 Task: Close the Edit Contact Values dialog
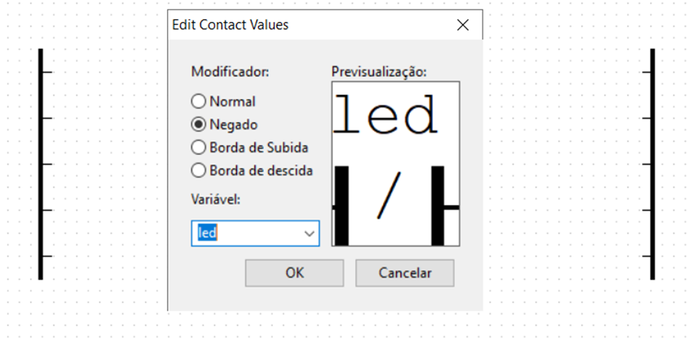tap(463, 25)
